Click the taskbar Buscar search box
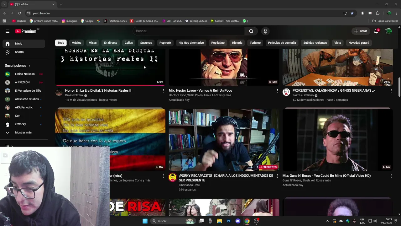 point(173,221)
